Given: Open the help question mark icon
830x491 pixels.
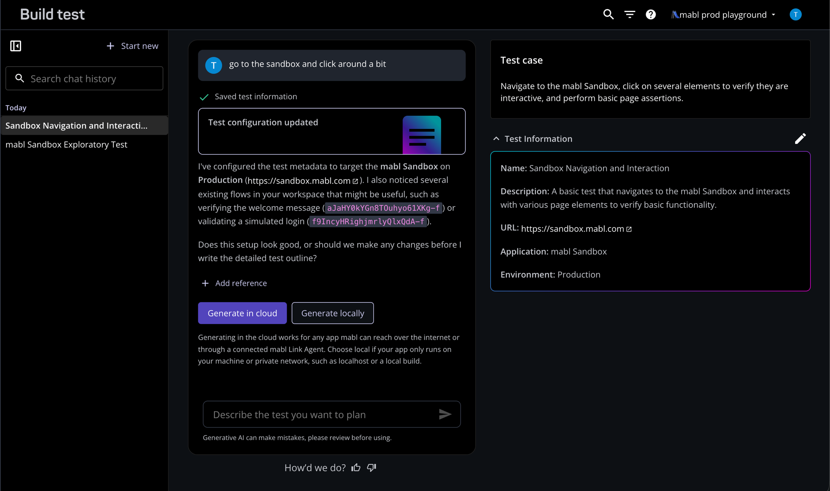Looking at the screenshot, I should (651, 15).
